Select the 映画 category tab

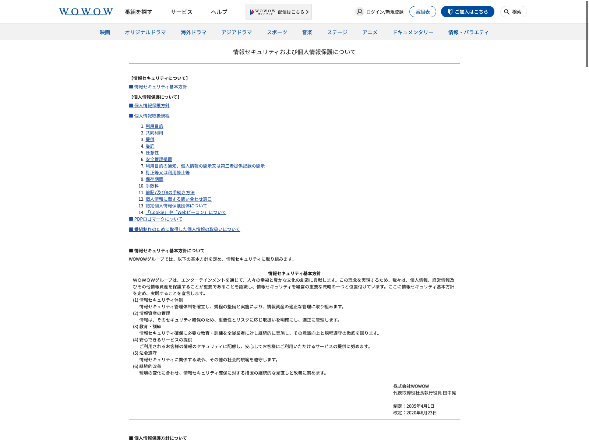click(x=105, y=32)
